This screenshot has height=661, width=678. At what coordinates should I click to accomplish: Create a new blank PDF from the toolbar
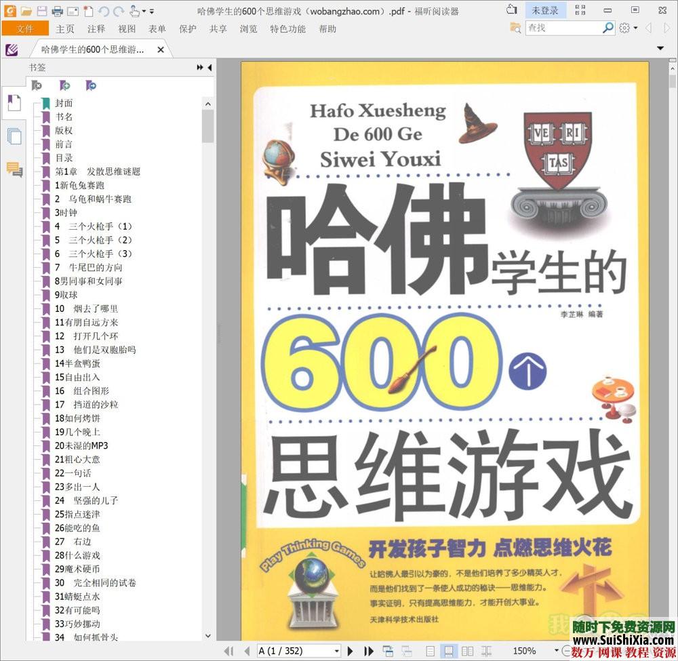pyautogui.click(x=87, y=12)
